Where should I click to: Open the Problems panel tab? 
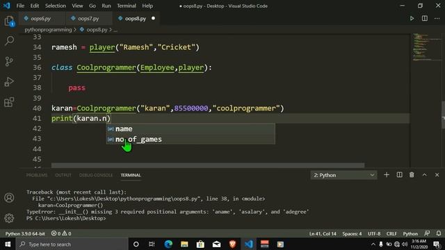(x=37, y=175)
